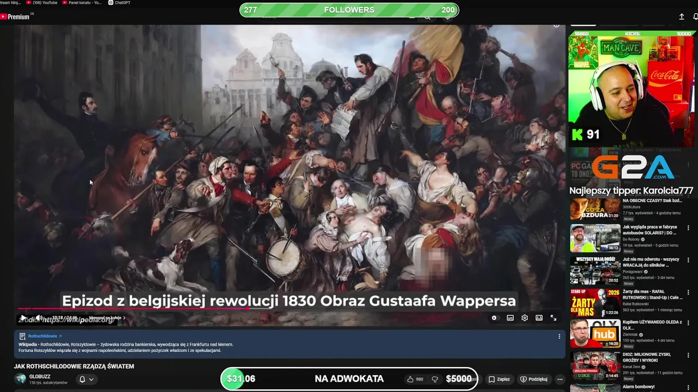Switch to the 'Panel kanału' browser tab
The width and height of the screenshot is (698, 392).
(82, 3)
